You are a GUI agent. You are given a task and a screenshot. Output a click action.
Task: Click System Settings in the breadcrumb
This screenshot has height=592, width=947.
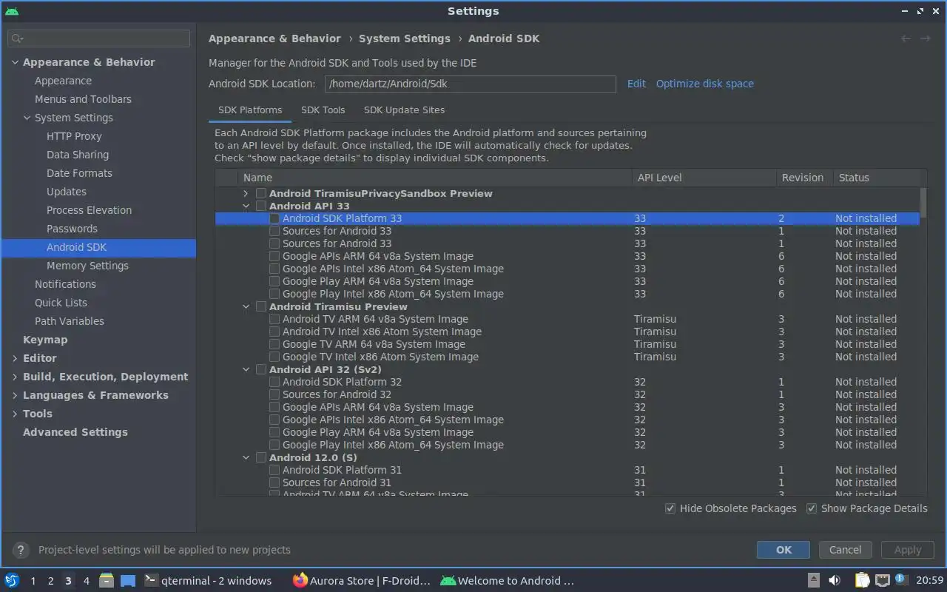[405, 38]
